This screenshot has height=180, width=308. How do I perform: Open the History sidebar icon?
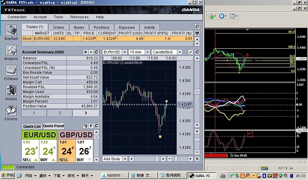[11, 93]
